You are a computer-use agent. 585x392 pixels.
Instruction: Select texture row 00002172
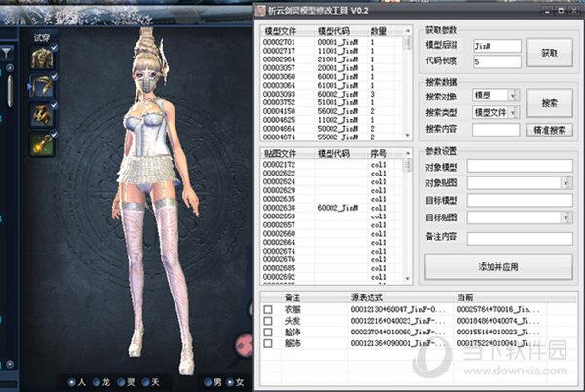pyautogui.click(x=332, y=165)
